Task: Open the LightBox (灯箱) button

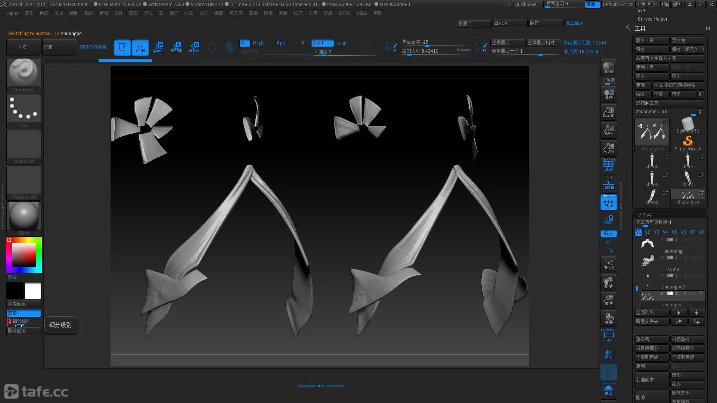Action: (59, 47)
